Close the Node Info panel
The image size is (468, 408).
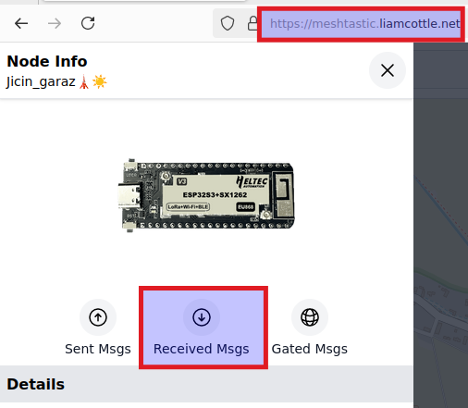388,70
